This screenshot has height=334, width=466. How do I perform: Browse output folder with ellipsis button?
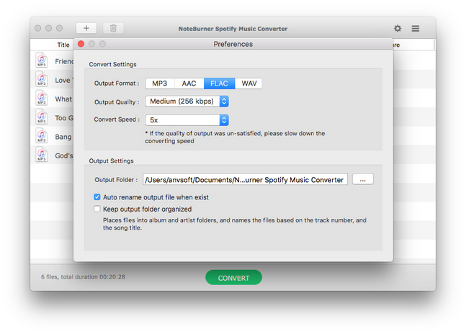point(362,179)
